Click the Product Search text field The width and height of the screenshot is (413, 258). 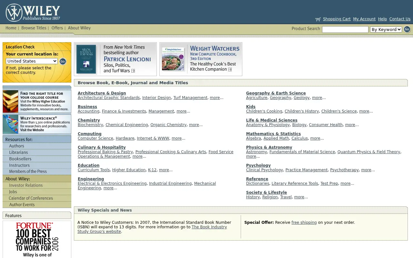tap(345, 30)
